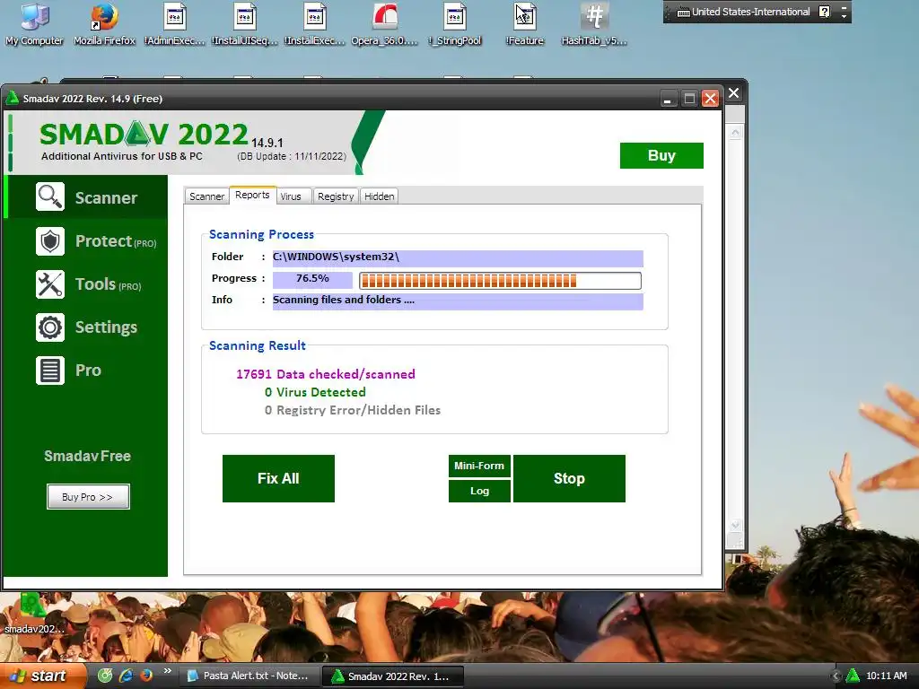This screenshot has width=919, height=689.
Task: Open the Scanner section magnifier icon
Action: (x=50, y=196)
